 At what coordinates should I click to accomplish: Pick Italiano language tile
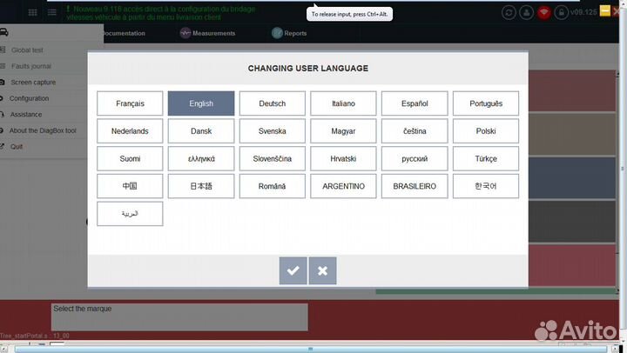coord(343,103)
